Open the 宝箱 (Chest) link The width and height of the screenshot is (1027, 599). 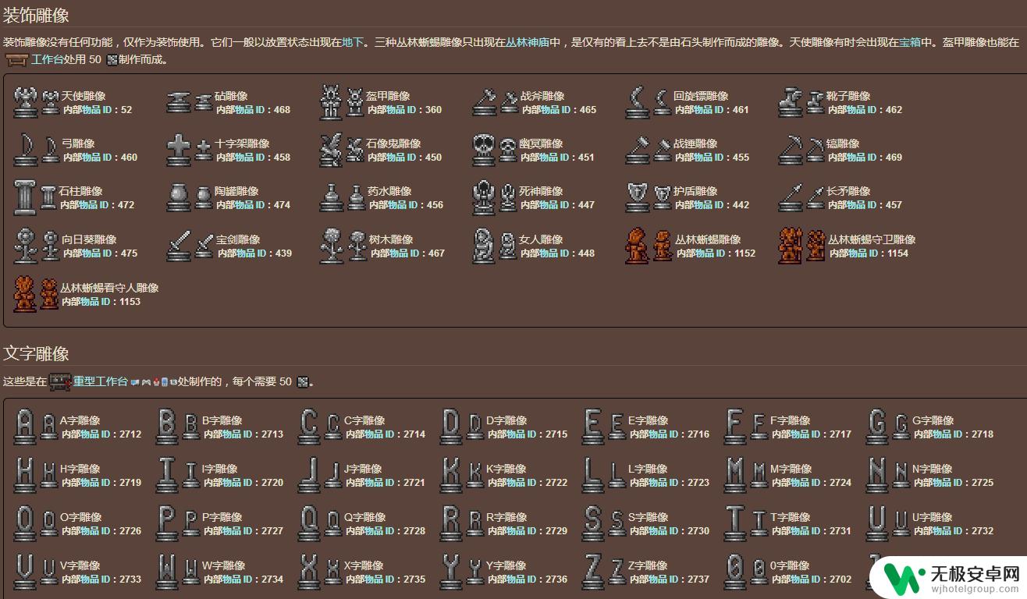click(x=910, y=42)
